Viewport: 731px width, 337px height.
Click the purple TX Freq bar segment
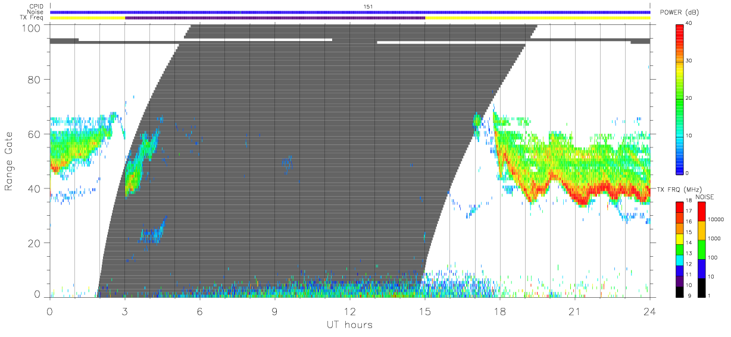[x=275, y=18]
